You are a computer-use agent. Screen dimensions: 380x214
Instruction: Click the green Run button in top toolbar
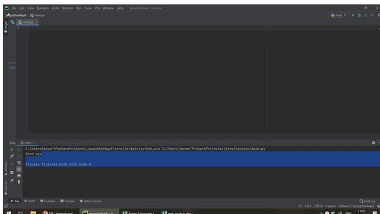coord(353,15)
